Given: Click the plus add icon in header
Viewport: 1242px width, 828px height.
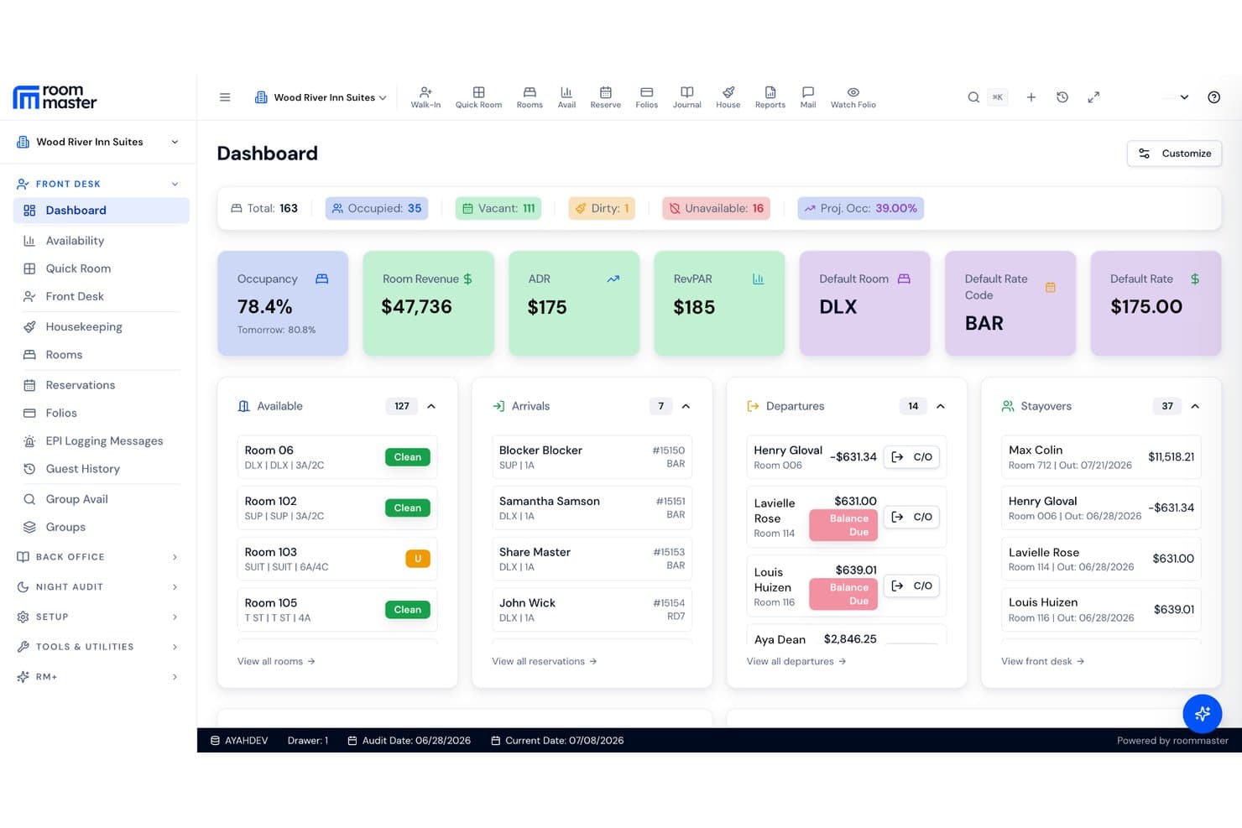Looking at the screenshot, I should (x=1031, y=97).
